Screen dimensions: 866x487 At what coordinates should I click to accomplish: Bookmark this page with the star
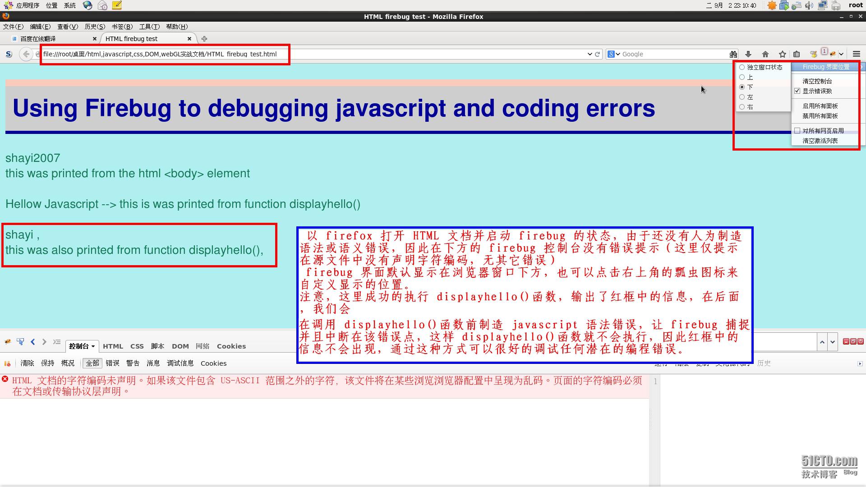783,54
